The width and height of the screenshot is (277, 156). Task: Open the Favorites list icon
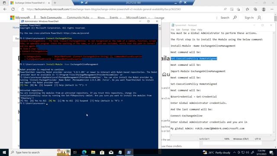[247, 9]
